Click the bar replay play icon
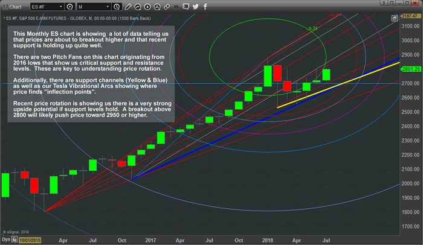The height and width of the screenshot is (245, 423). (147, 7)
